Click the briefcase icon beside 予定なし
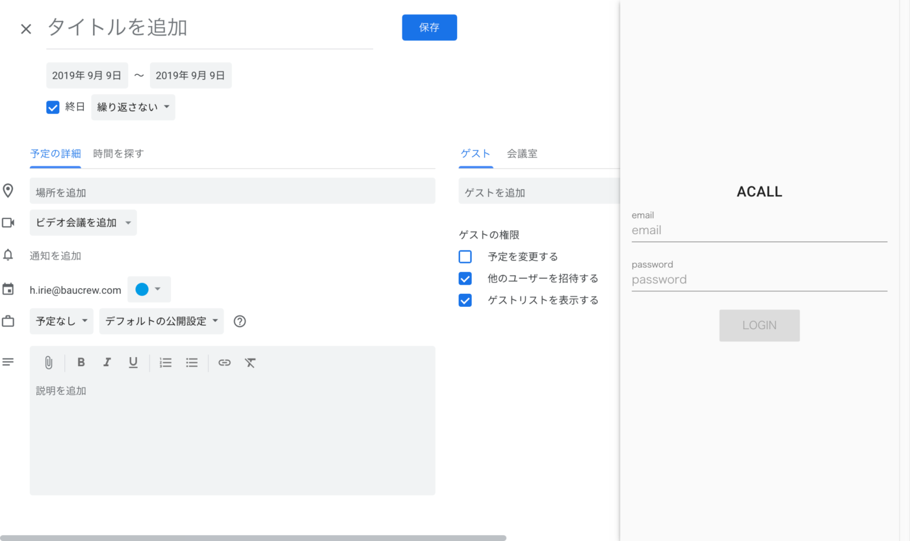The image size is (910, 541). 8,321
